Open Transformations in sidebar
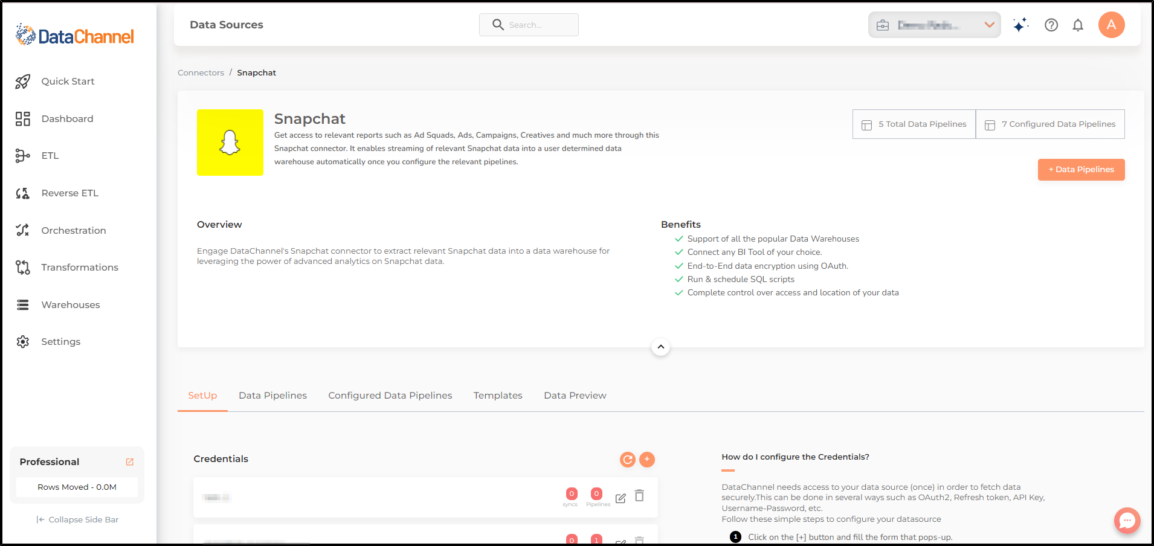The width and height of the screenshot is (1154, 546). 80,268
